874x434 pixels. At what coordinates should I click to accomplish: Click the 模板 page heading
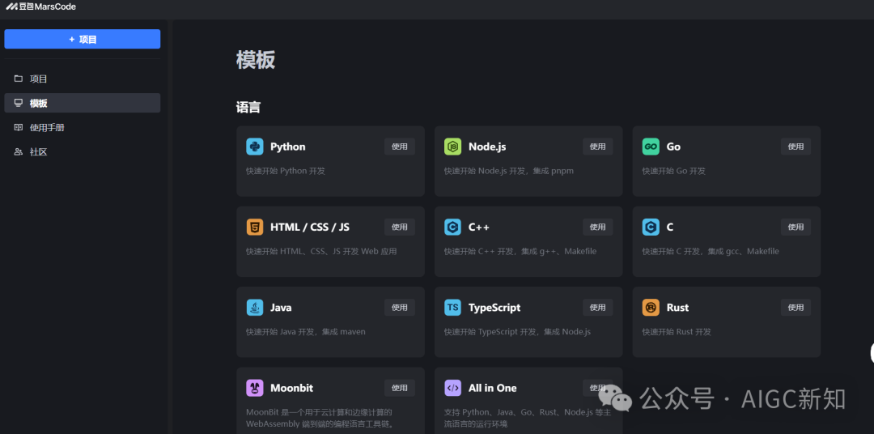tap(256, 60)
